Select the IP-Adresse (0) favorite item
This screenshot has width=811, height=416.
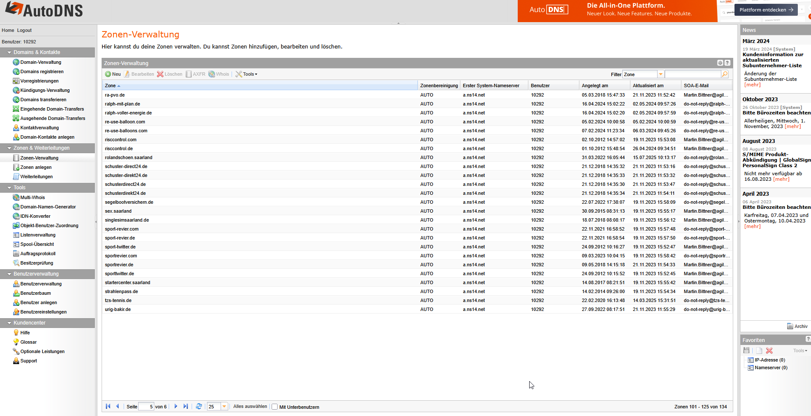pos(770,360)
